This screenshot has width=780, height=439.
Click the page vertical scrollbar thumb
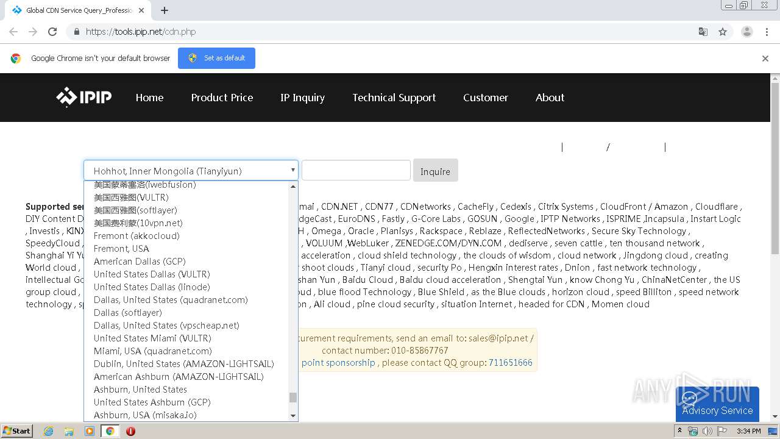(775, 168)
